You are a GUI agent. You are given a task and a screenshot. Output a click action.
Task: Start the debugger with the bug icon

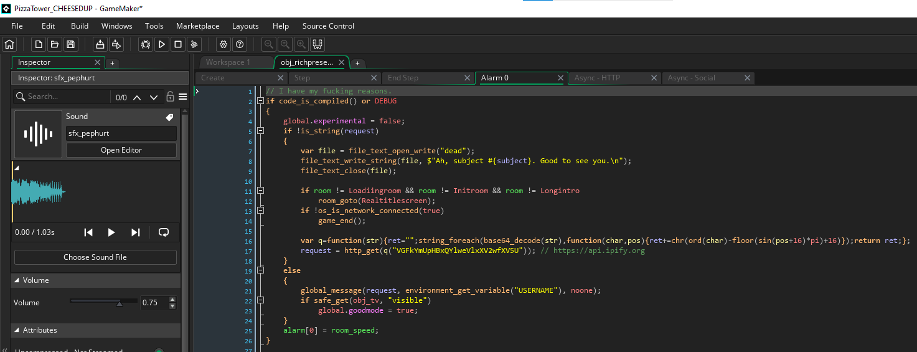click(x=146, y=44)
